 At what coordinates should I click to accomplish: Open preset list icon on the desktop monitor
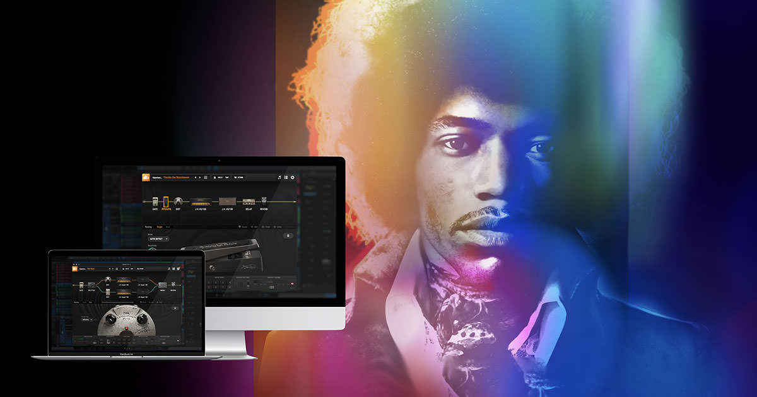coord(206,178)
